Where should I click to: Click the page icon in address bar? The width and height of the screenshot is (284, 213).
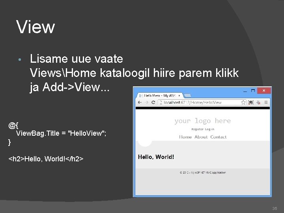click(x=161, y=103)
